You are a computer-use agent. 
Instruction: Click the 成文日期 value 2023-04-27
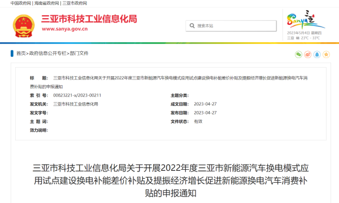point(205,104)
